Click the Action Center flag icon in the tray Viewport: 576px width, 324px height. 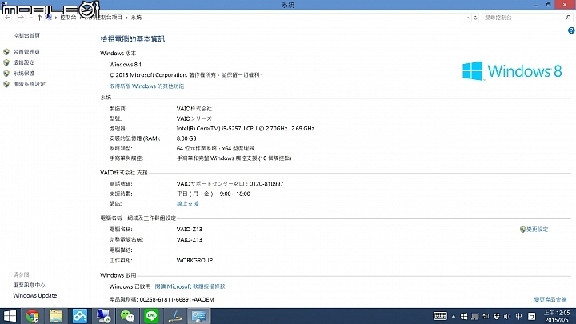(x=474, y=317)
